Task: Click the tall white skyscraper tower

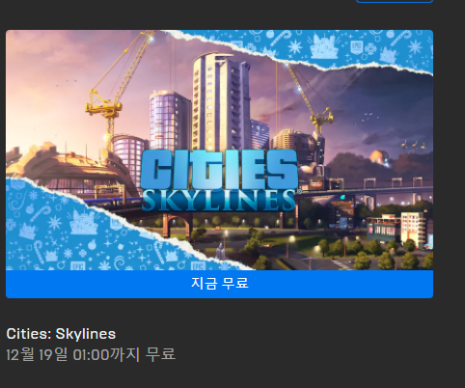Action: (220, 101)
